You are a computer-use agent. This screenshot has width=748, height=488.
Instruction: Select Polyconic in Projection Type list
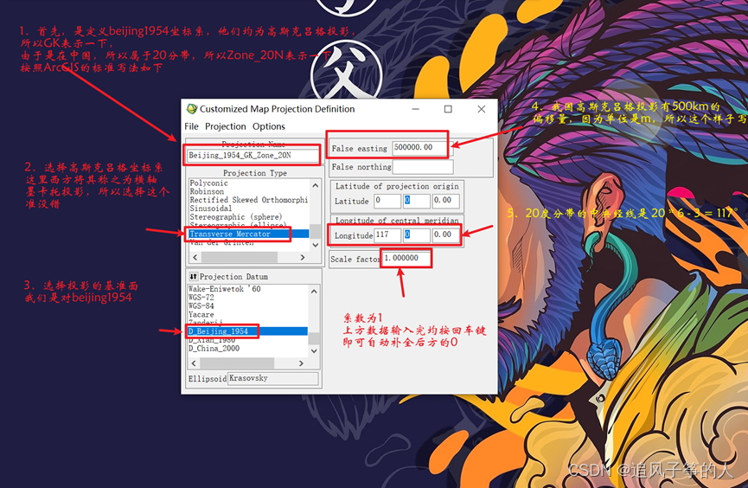(209, 183)
